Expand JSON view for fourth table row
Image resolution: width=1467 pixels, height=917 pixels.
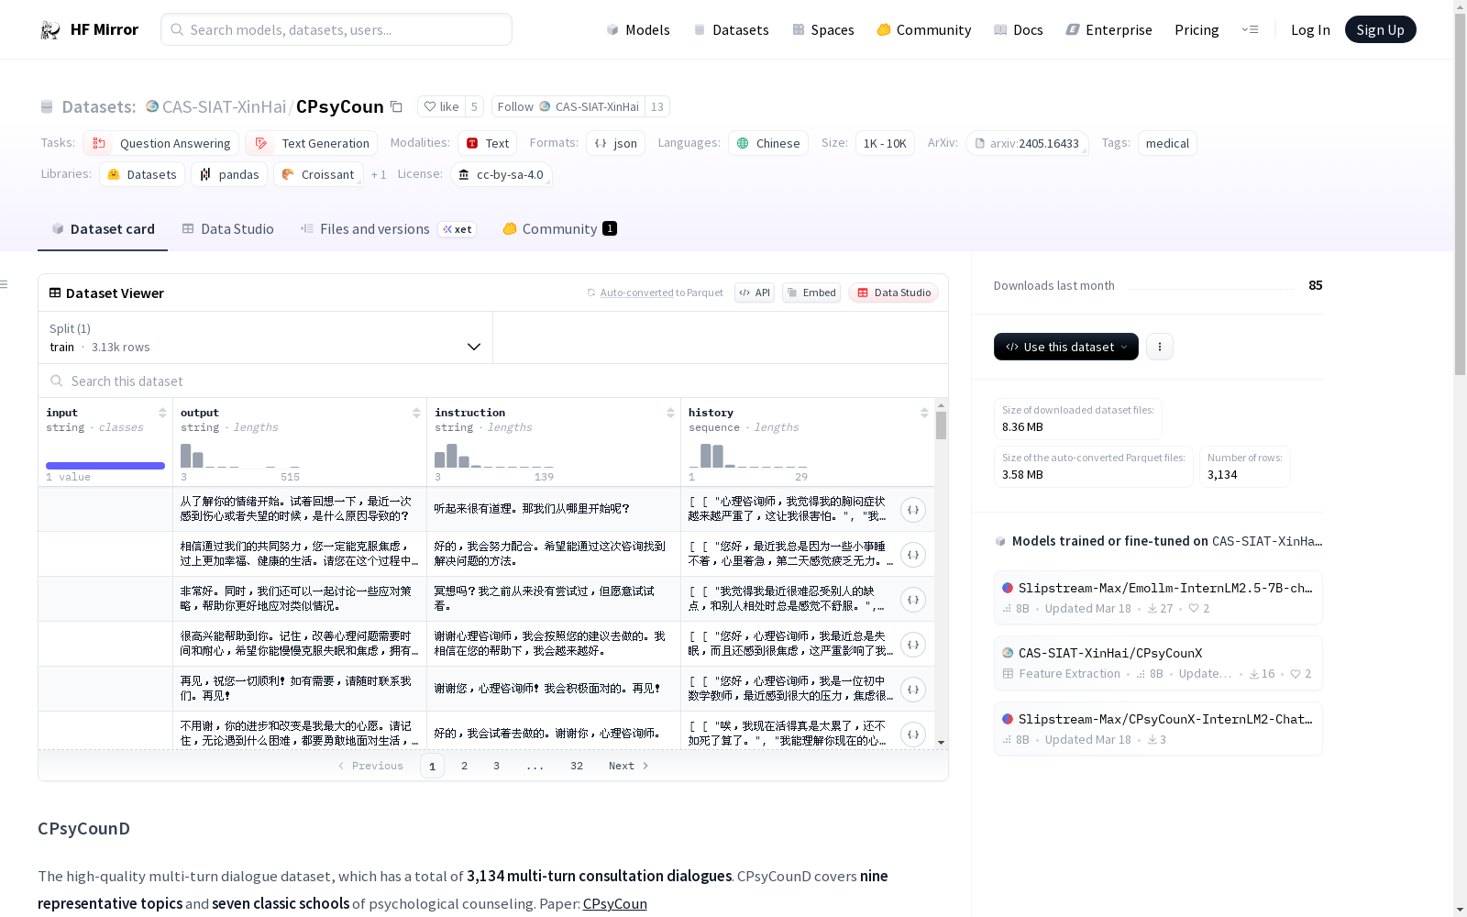click(913, 645)
